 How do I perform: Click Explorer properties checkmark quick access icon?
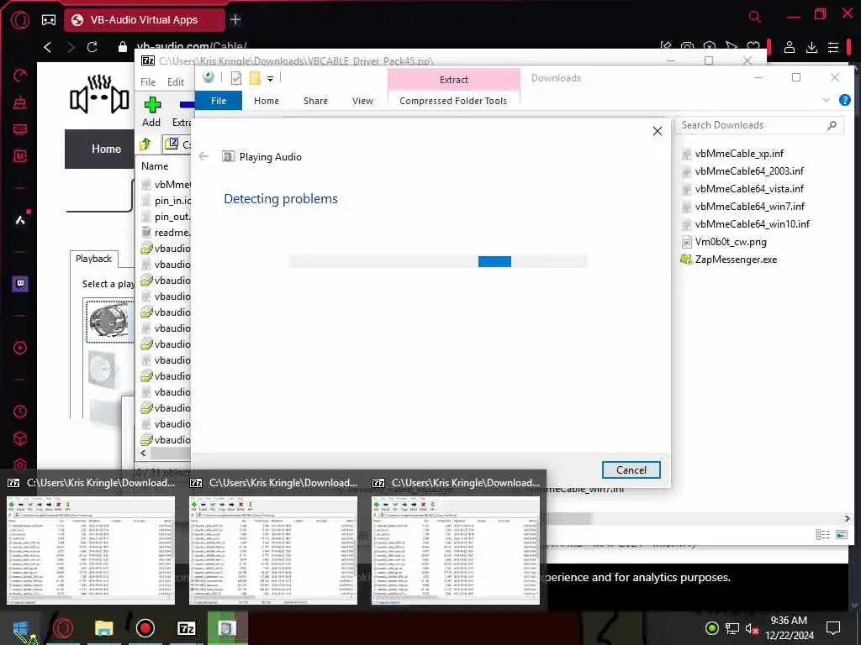point(236,78)
